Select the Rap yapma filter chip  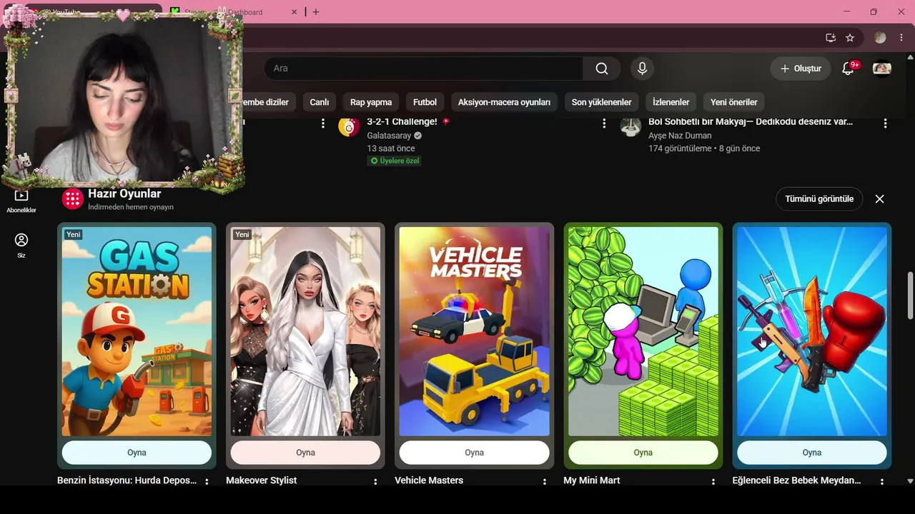(371, 102)
